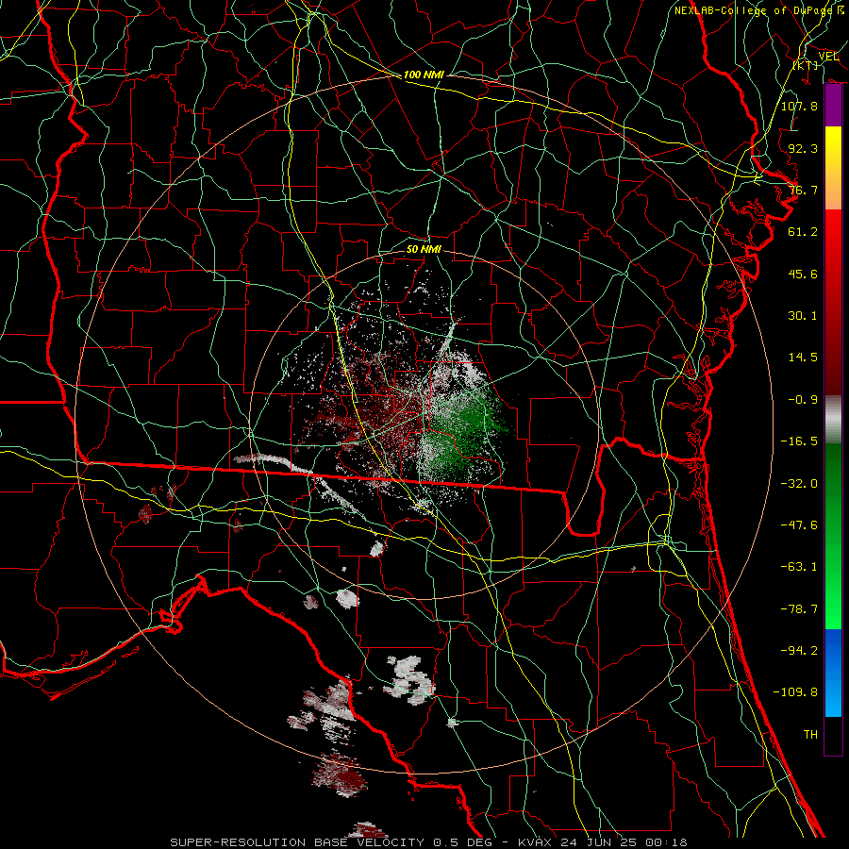Click the -16.5 legend value
The height and width of the screenshot is (849, 849).
click(799, 441)
